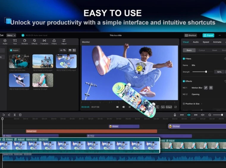The width and height of the screenshot is (226, 168).
Task: Pause the Monitor playback
Action: [x=130, y=107]
